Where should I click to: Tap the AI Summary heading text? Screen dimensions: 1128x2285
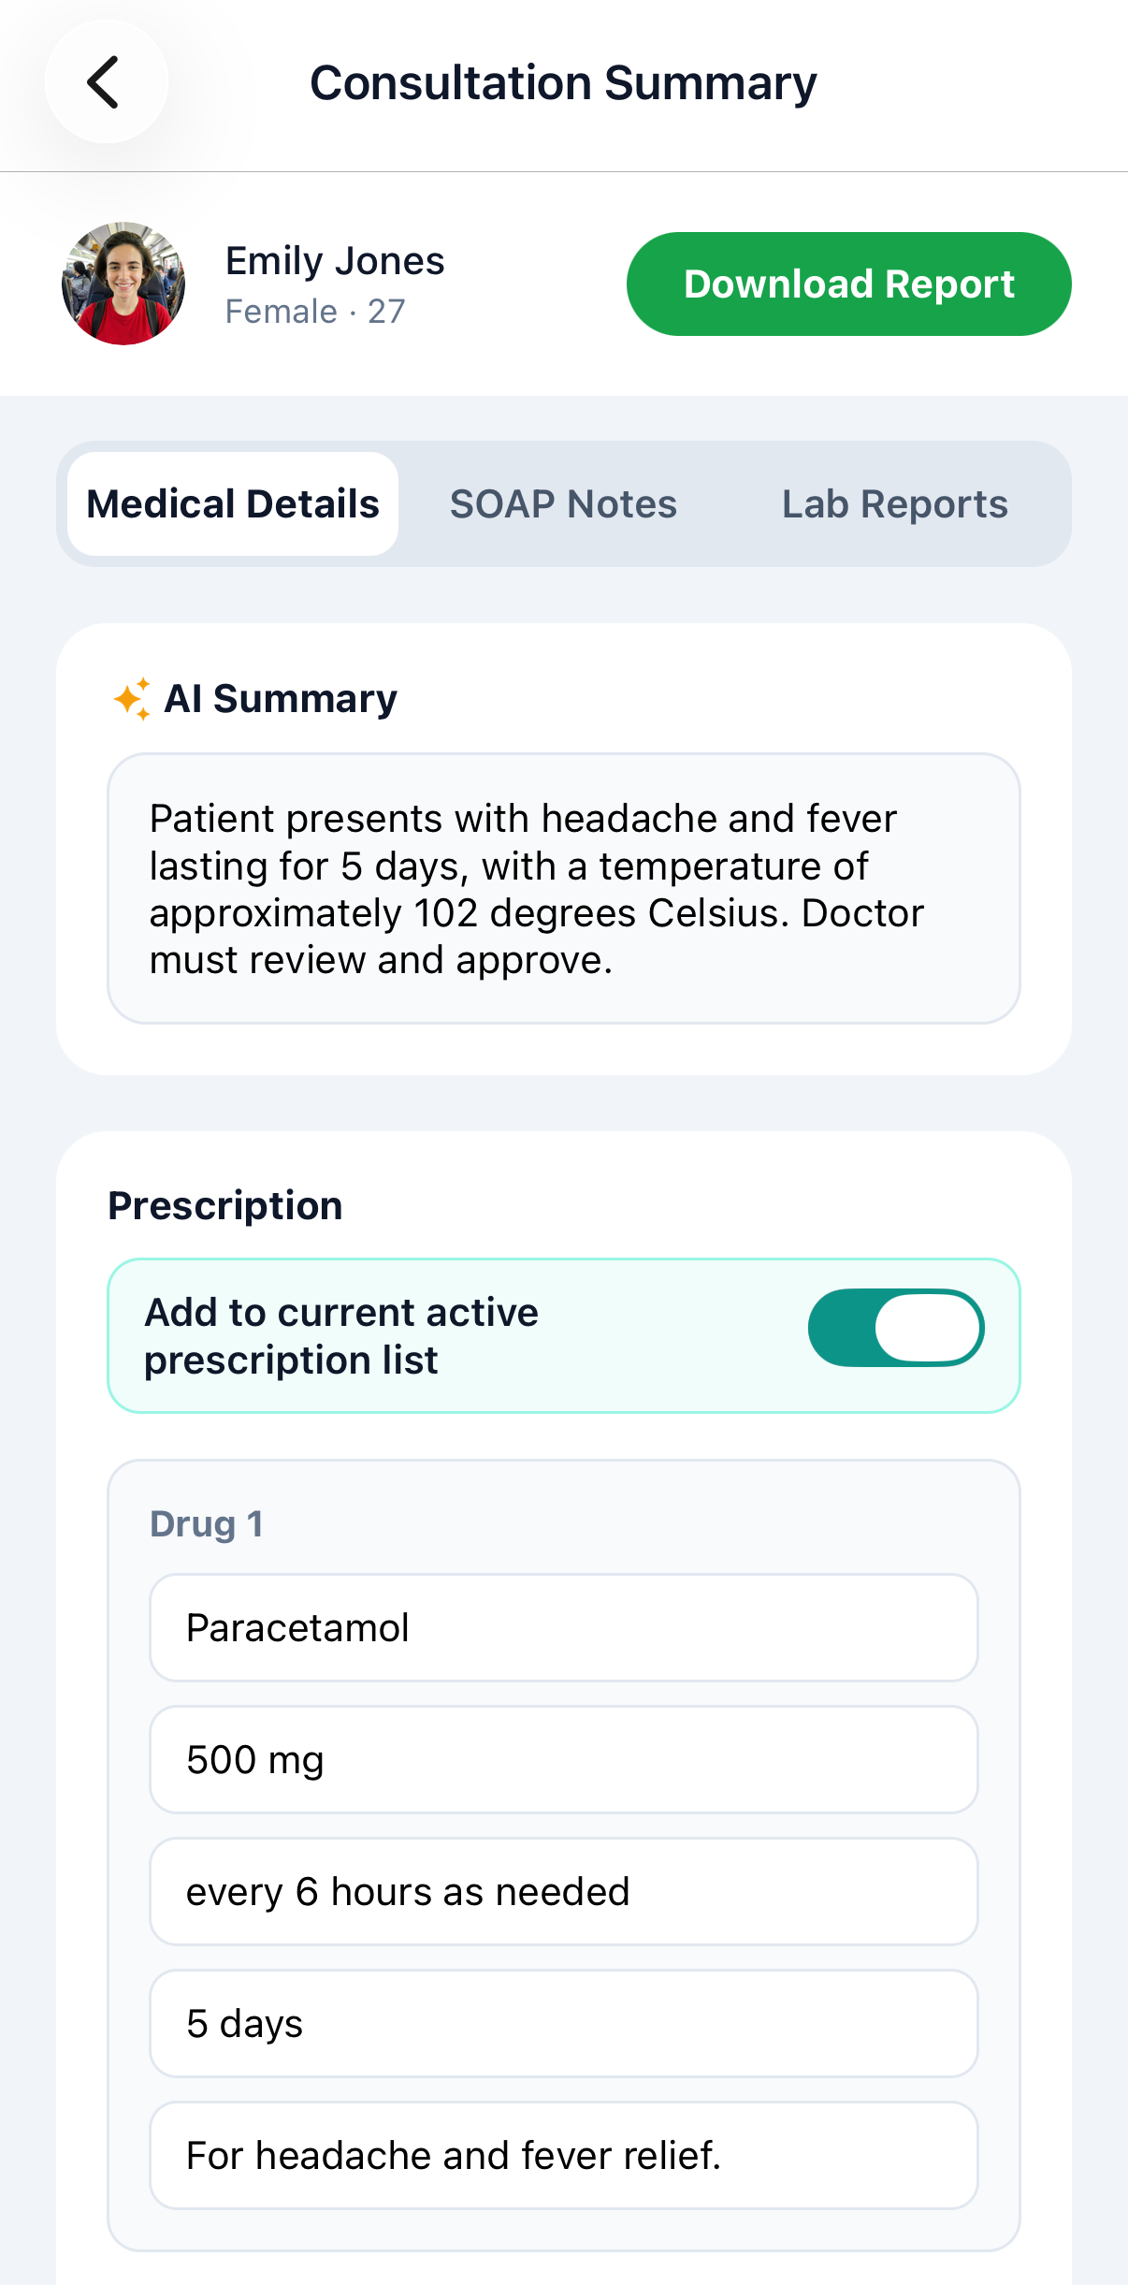pos(281,699)
